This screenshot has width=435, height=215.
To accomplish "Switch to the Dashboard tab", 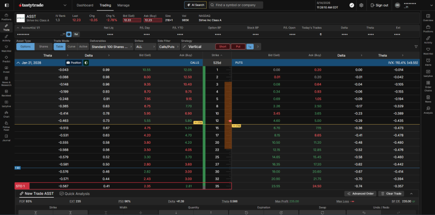I will pos(85,5).
